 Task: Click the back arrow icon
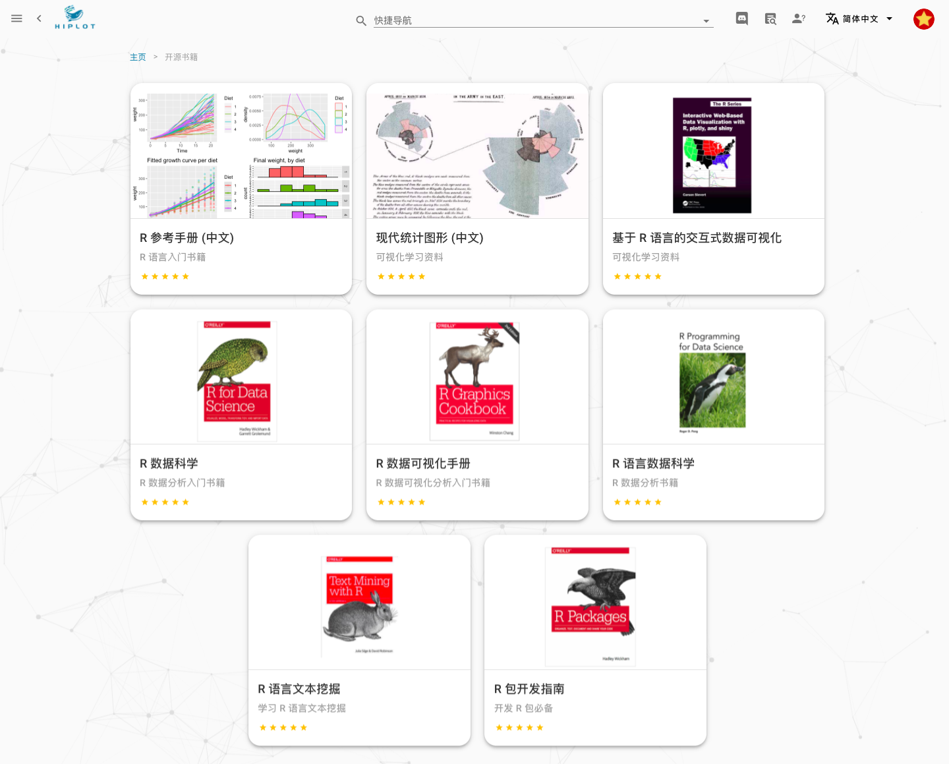[x=39, y=18]
